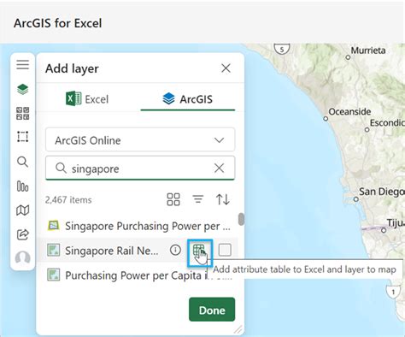Switch to grid view of results
The image size is (405, 337).
(x=173, y=199)
